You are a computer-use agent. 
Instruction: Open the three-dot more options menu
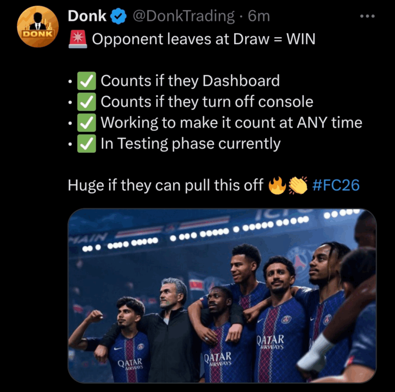[367, 16]
